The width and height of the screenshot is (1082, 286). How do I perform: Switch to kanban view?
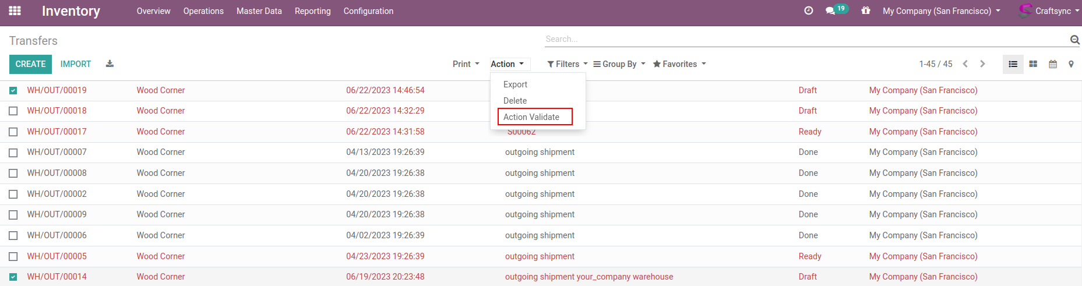(x=1033, y=64)
